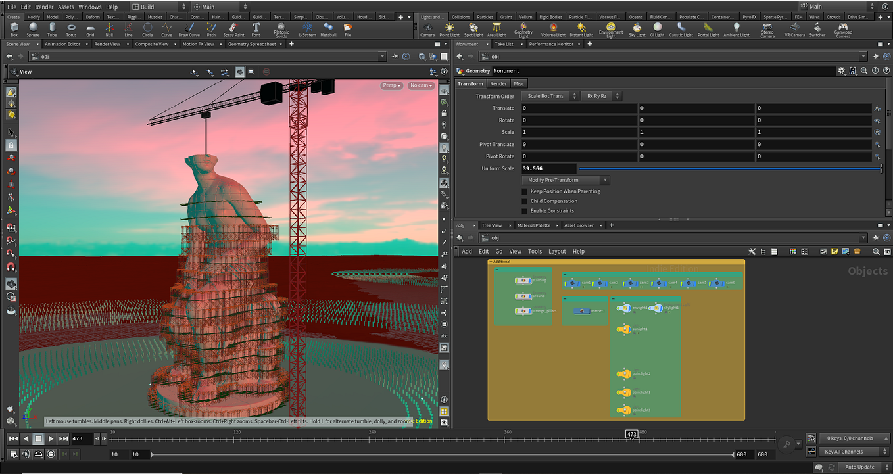Check the Child Compensation option
The image size is (893, 474).
[524, 201]
